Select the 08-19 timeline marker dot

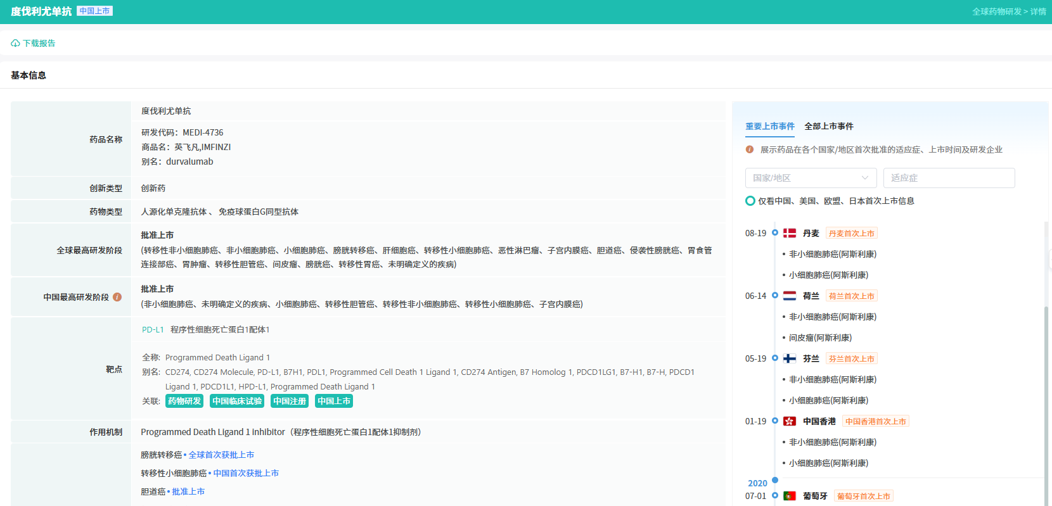coord(774,232)
